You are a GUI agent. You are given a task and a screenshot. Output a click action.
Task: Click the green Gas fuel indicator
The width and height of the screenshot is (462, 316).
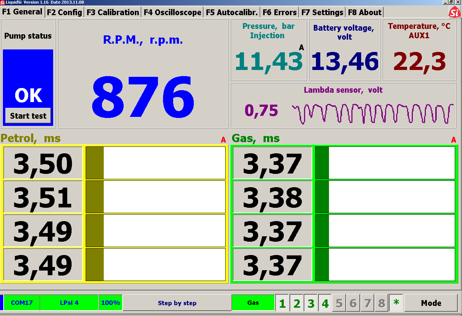pyautogui.click(x=253, y=303)
